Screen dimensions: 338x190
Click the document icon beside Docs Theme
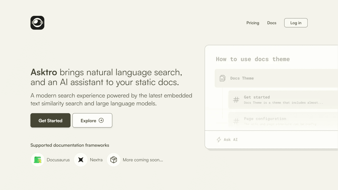pos(223,78)
